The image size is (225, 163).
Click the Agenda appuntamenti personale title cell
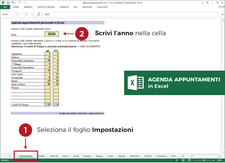pyautogui.click(x=57, y=23)
